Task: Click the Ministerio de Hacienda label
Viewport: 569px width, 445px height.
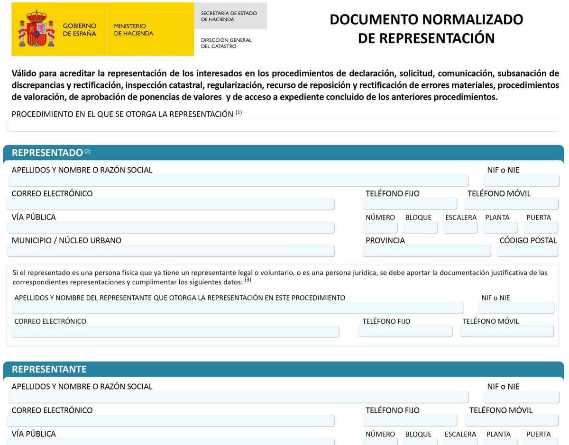Action: tap(133, 29)
